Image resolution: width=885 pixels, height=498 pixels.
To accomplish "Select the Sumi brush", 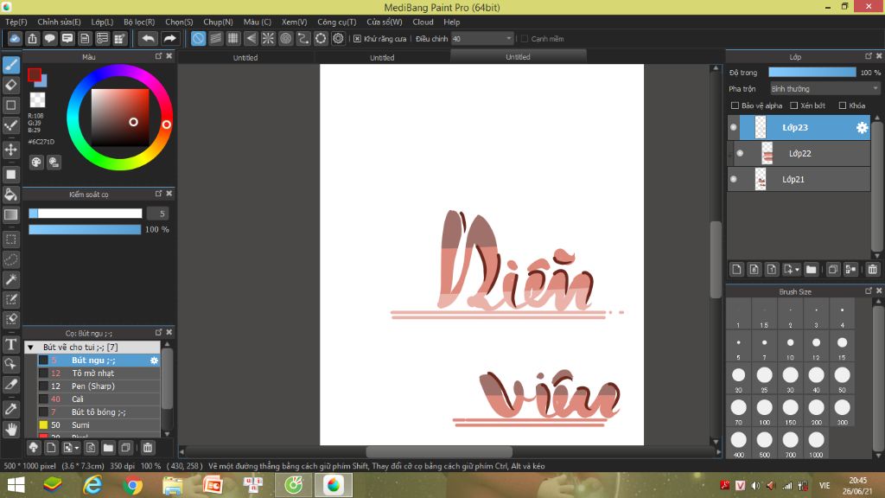I will [99, 425].
